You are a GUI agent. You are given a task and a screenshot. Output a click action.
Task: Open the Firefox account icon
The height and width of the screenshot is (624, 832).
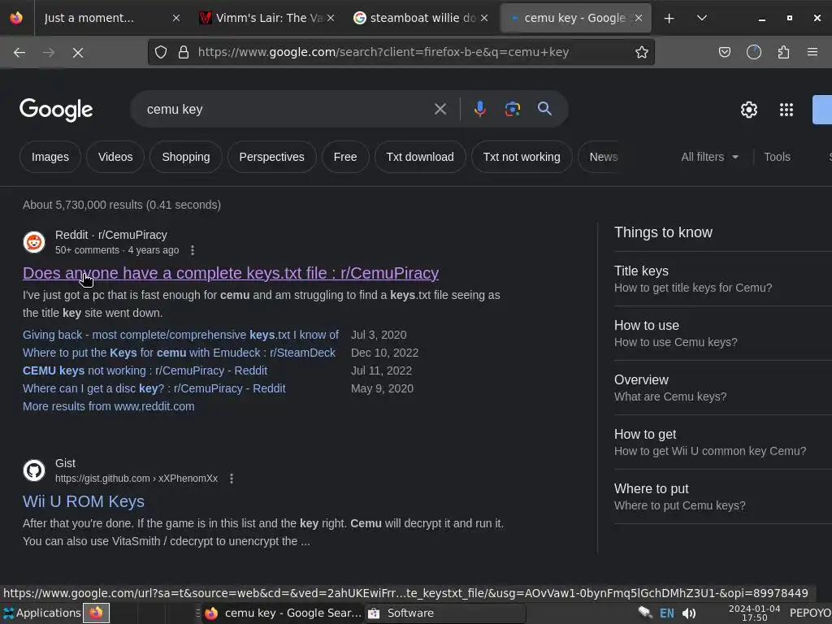tap(754, 52)
